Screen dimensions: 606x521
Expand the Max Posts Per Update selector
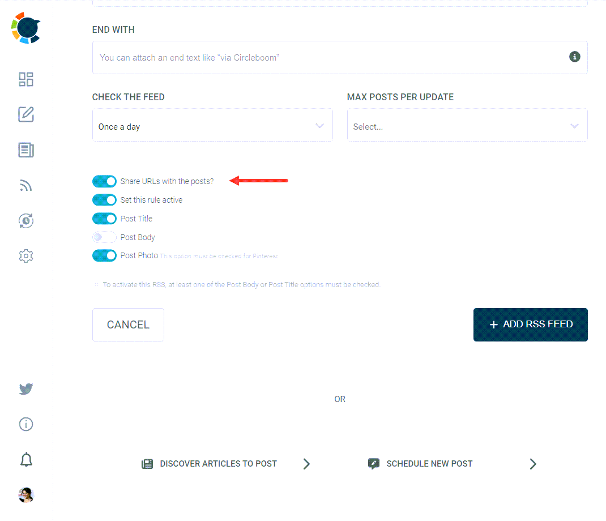pyautogui.click(x=467, y=125)
